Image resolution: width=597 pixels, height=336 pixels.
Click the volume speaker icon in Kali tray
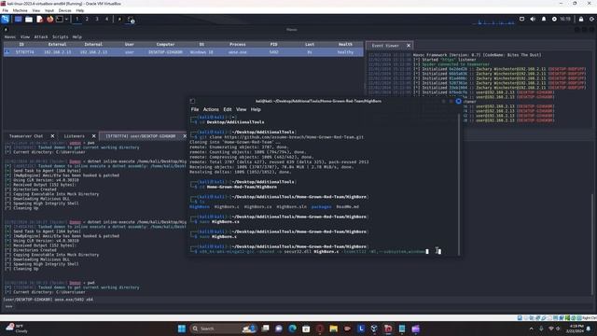click(533, 19)
